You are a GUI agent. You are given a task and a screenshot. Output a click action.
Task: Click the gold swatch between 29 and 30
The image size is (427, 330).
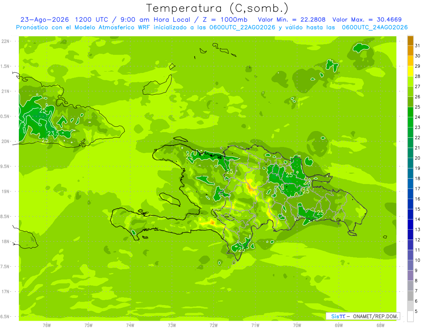pos(410,61)
